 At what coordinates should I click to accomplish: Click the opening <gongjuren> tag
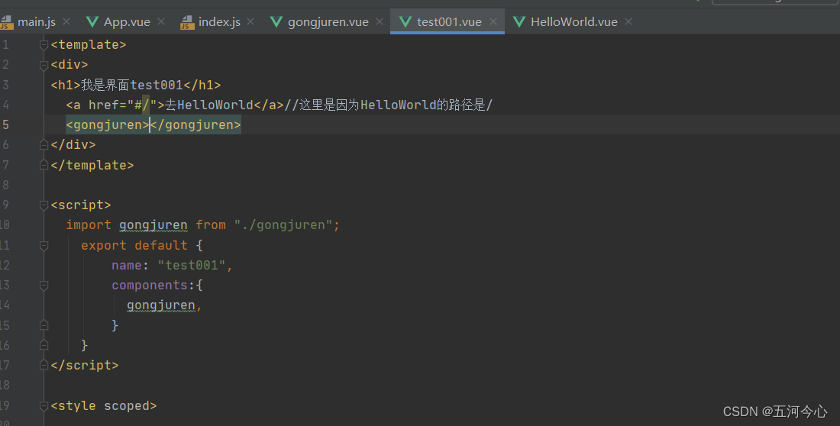coord(108,125)
